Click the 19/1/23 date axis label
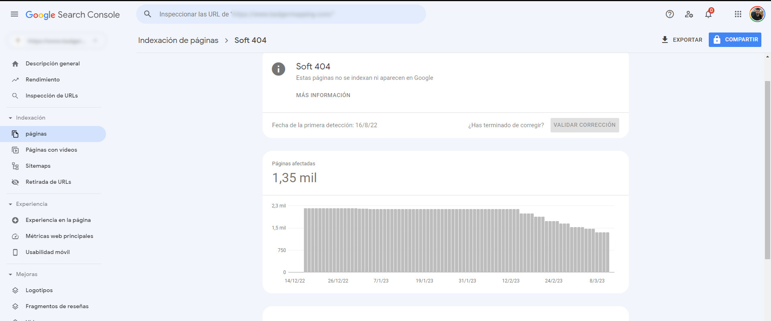The height and width of the screenshot is (321, 771). click(x=424, y=281)
